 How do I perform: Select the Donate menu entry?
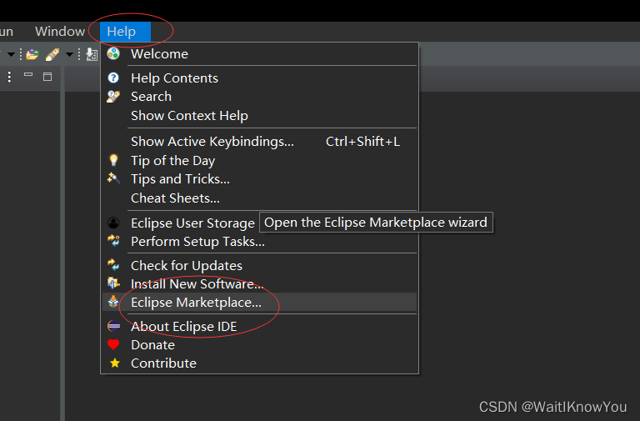[260, 345]
